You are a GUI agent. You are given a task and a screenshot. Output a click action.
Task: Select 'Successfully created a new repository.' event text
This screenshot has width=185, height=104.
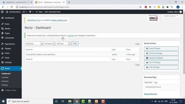(41, 55)
